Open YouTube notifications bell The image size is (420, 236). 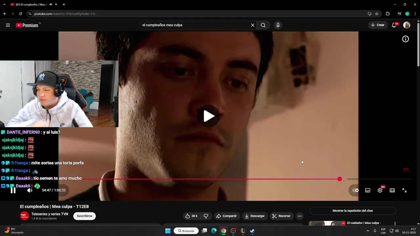(394, 25)
